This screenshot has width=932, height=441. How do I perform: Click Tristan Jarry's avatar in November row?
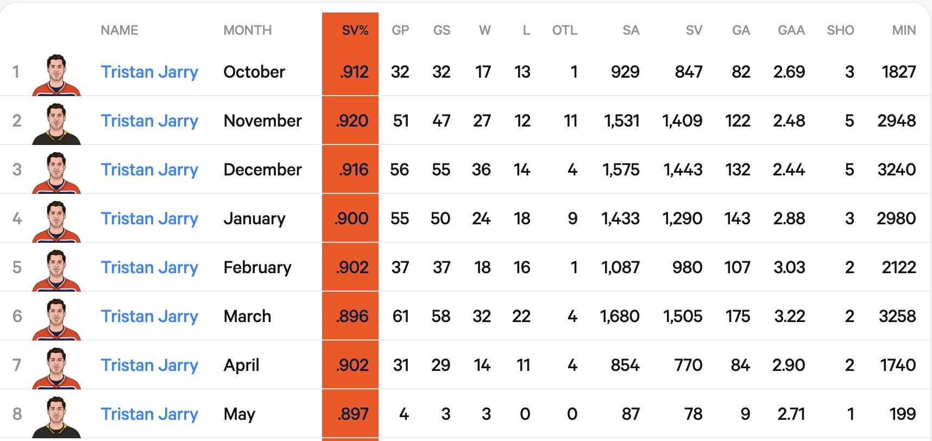pyautogui.click(x=56, y=124)
